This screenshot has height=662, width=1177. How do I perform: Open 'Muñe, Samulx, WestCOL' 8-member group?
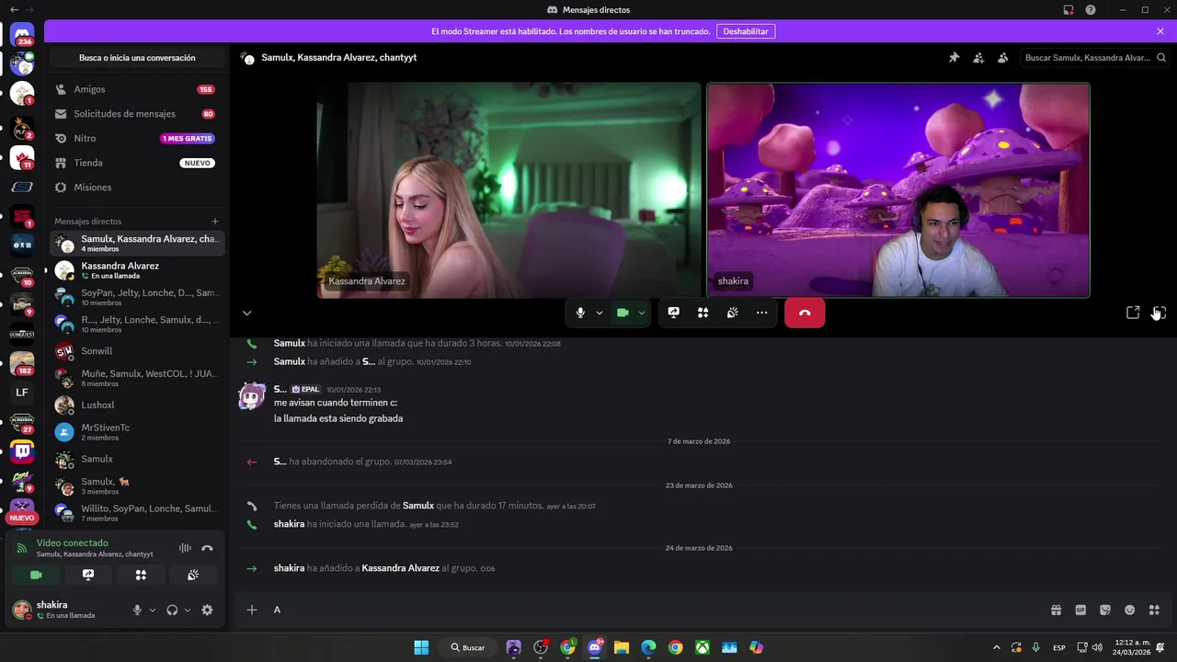[135, 378]
